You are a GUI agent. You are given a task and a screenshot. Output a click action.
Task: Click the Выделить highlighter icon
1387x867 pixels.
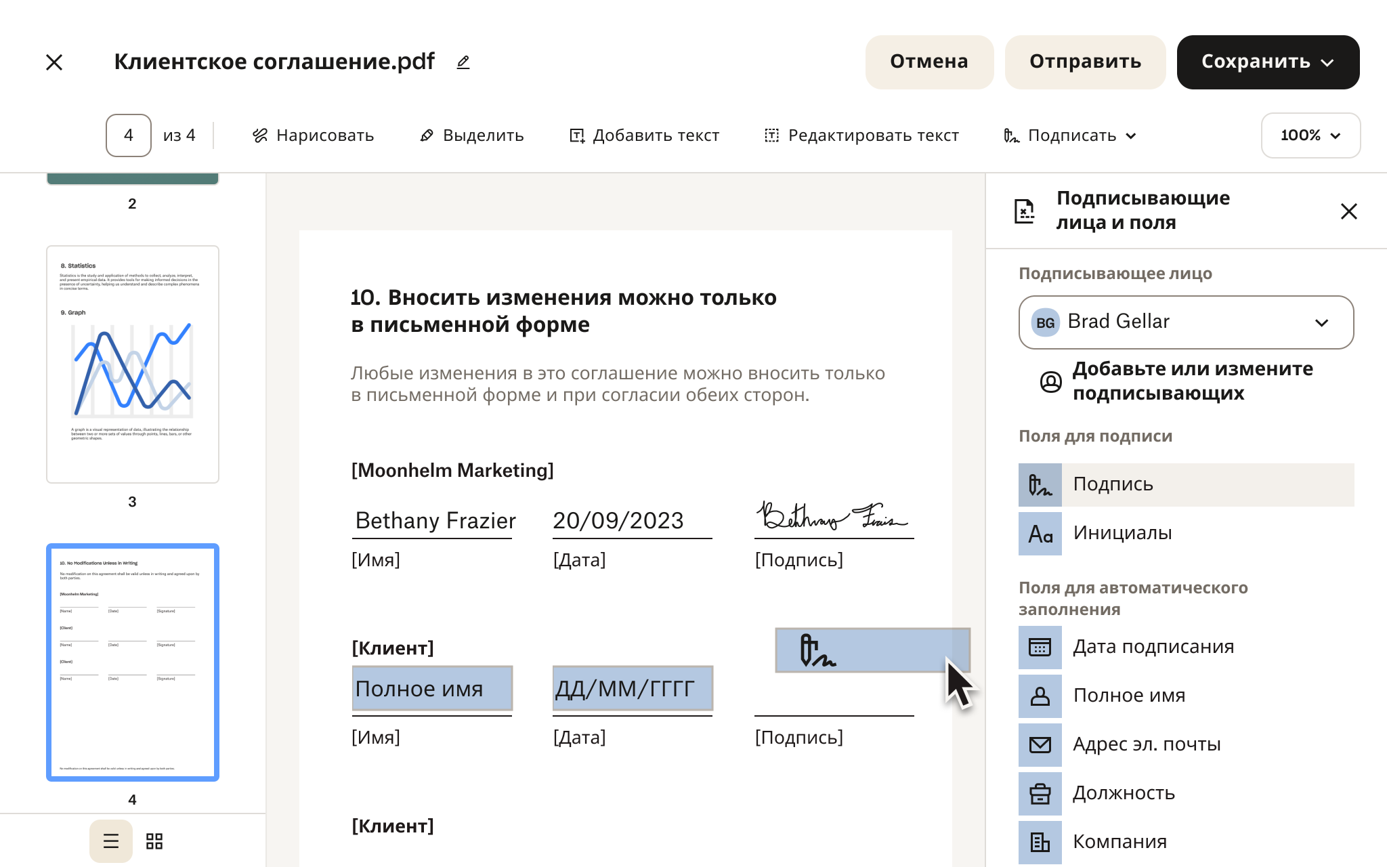click(x=427, y=135)
